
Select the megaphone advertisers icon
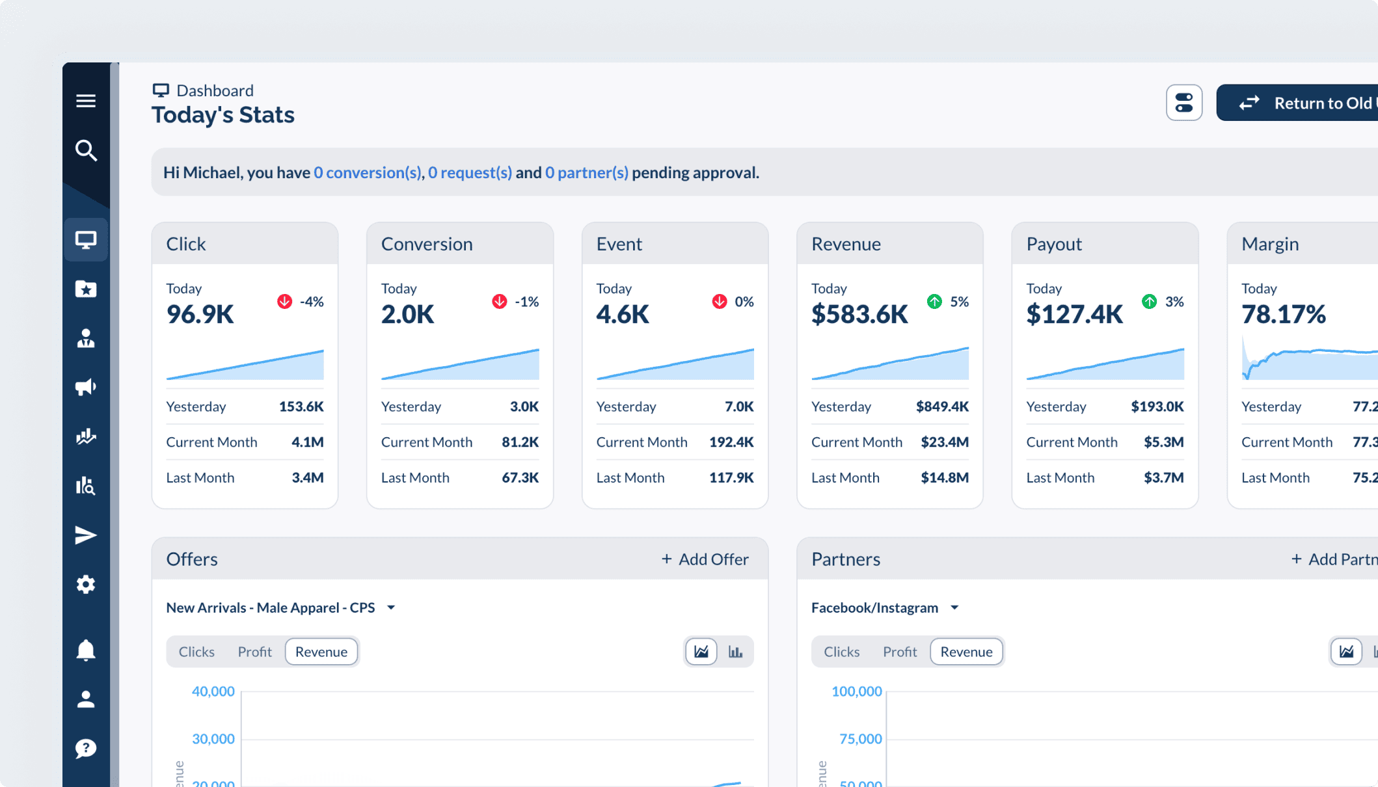(86, 388)
